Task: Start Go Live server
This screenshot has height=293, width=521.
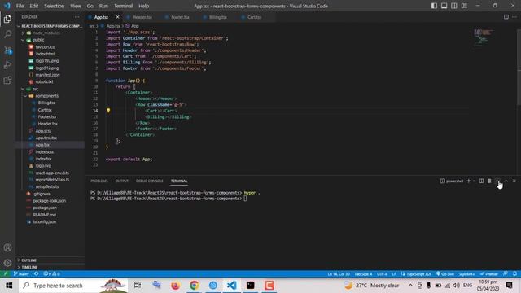Action: pyautogui.click(x=445, y=273)
